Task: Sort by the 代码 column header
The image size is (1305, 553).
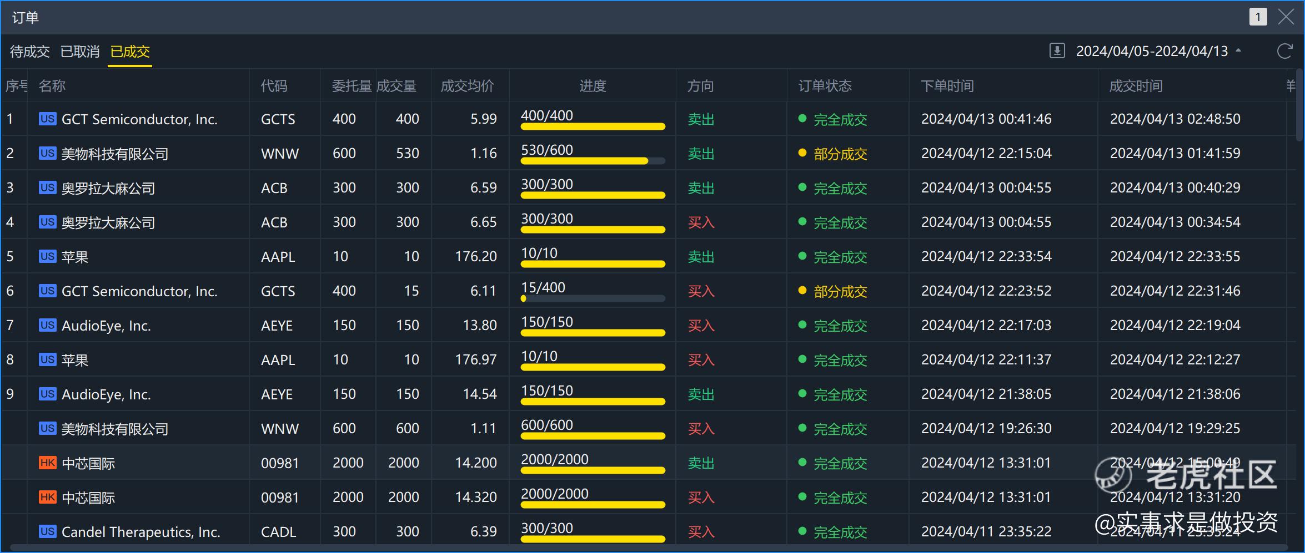Action: coord(274,86)
